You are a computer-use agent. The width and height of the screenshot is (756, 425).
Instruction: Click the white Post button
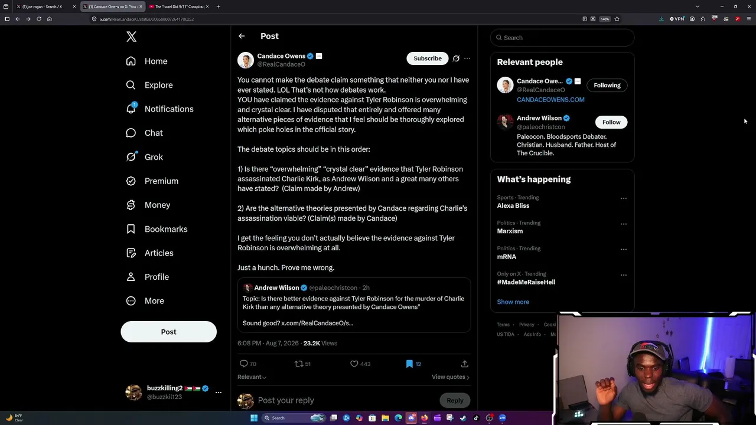click(169, 332)
